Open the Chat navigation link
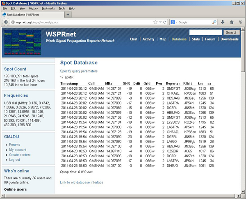The image size is (246, 199). point(134,39)
